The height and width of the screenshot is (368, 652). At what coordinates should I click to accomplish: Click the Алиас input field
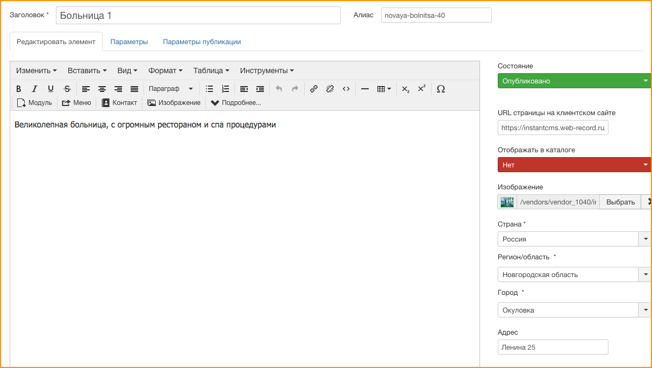(436, 15)
